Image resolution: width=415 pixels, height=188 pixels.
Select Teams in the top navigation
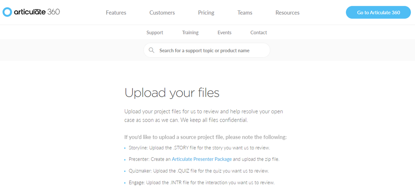coord(245,13)
